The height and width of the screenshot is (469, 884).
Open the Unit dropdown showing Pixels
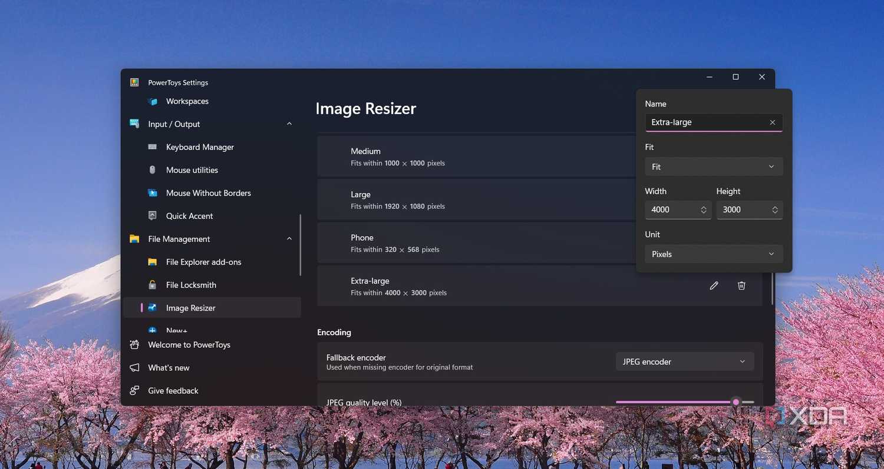[714, 254]
